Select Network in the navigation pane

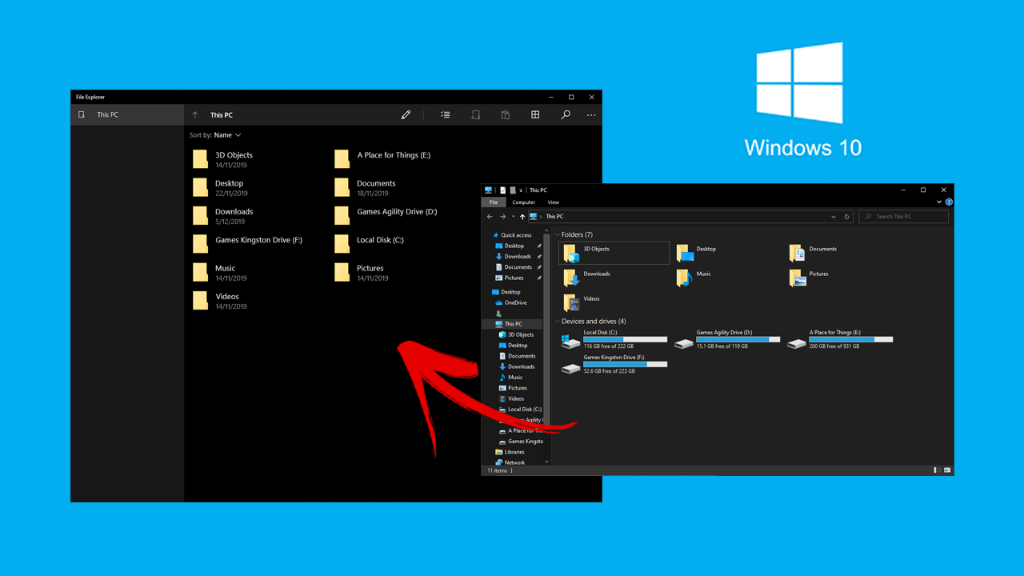(510, 462)
